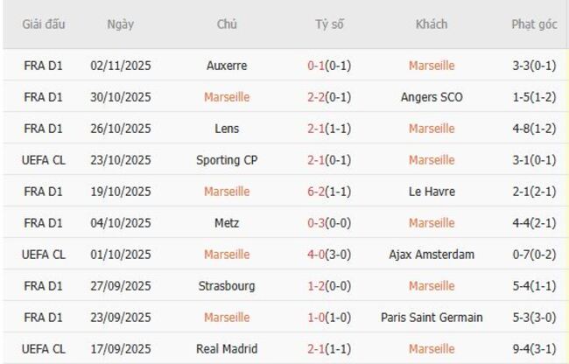The width and height of the screenshot is (569, 364).
Task: Click the Auxerre home team link
Action: [x=227, y=66]
